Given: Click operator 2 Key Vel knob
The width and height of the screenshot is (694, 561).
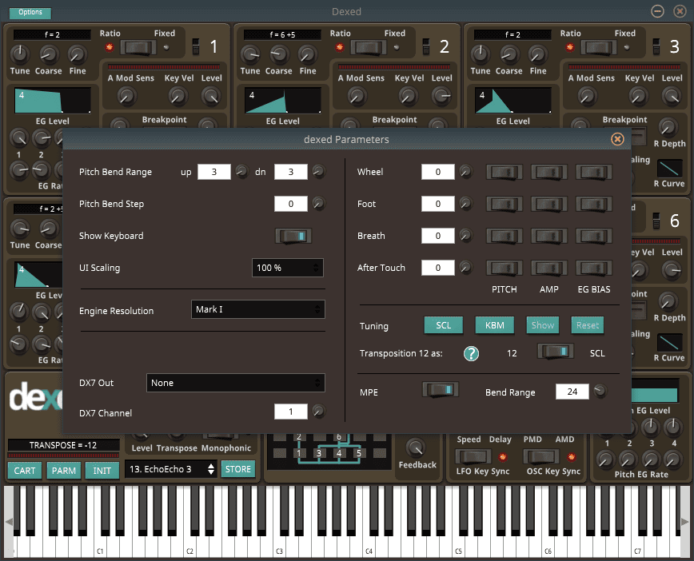Looking at the screenshot, I should pyautogui.click(x=408, y=96).
